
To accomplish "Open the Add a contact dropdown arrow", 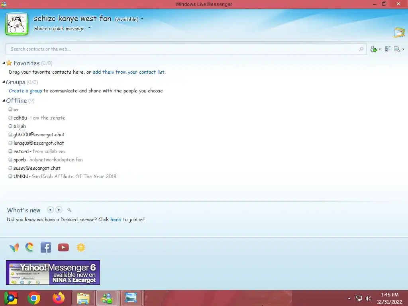I will [x=380, y=49].
